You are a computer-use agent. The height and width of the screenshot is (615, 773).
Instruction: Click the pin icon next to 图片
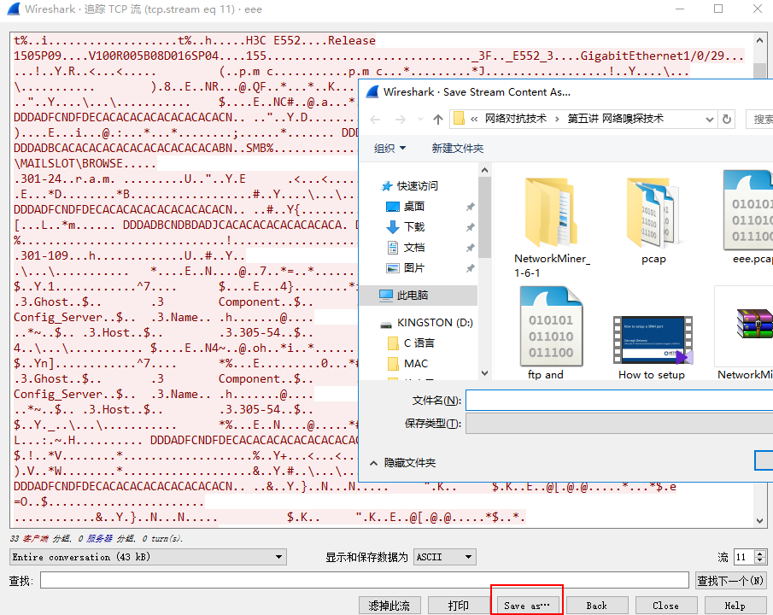tap(471, 268)
